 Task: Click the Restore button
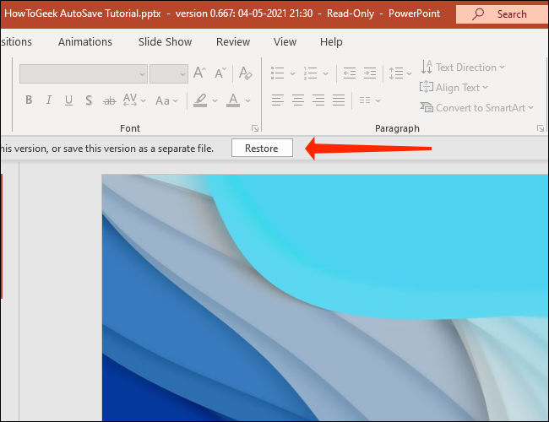261,149
